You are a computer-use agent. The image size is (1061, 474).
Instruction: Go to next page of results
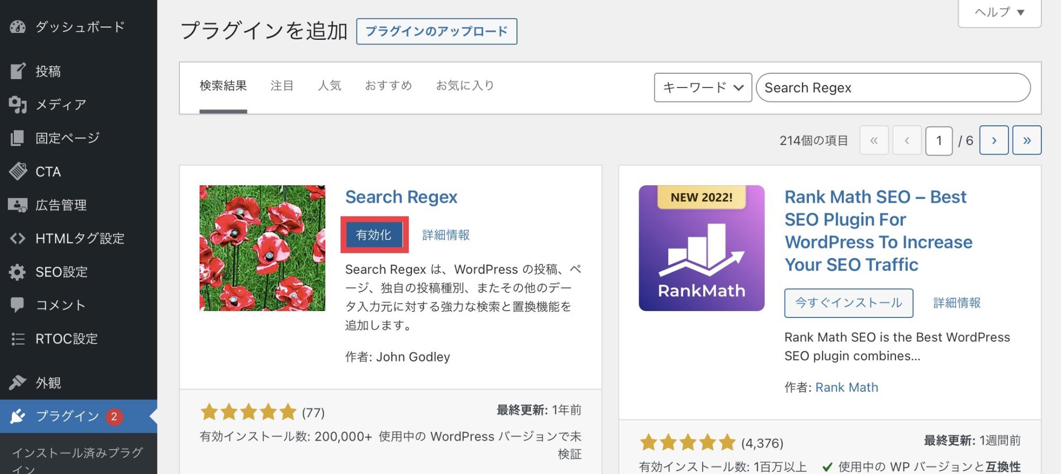click(994, 141)
